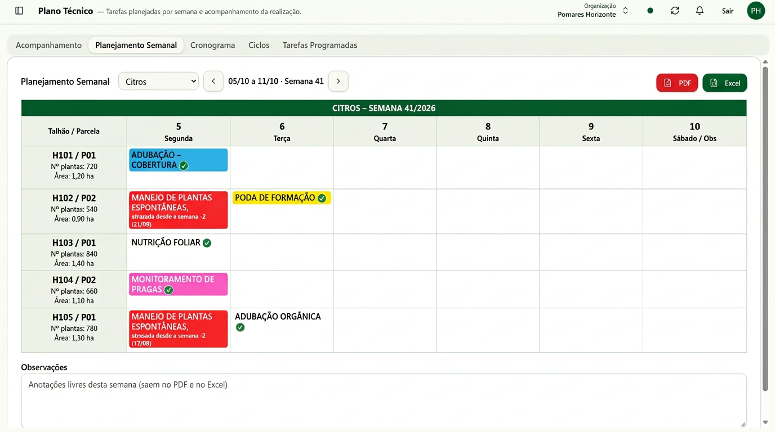
Task: Switch to the Cronograma tab
Action: pos(212,45)
